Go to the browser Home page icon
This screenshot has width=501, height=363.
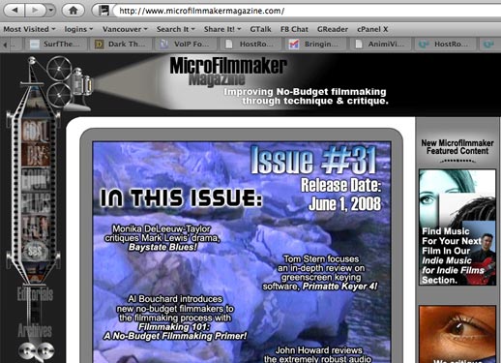pyautogui.click(x=74, y=11)
